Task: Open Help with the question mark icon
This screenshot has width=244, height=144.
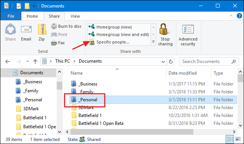Action: tap(239, 16)
